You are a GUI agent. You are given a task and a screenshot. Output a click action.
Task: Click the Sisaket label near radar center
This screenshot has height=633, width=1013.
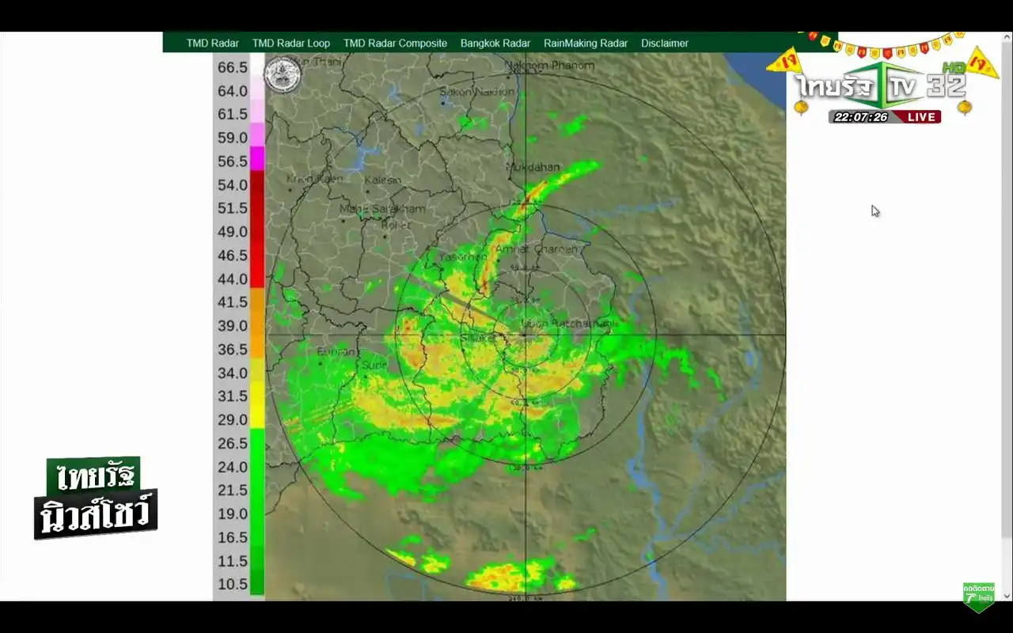[x=478, y=339]
